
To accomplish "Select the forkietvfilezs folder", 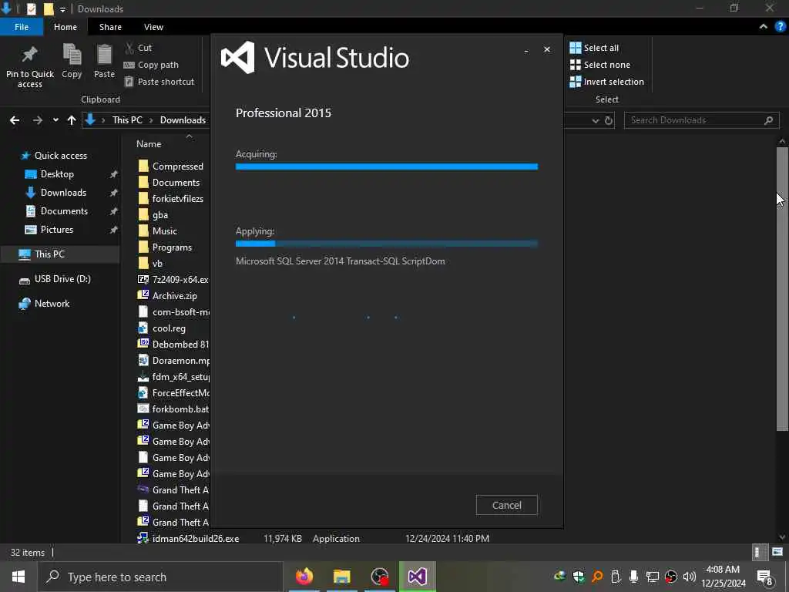I will 178,198.
